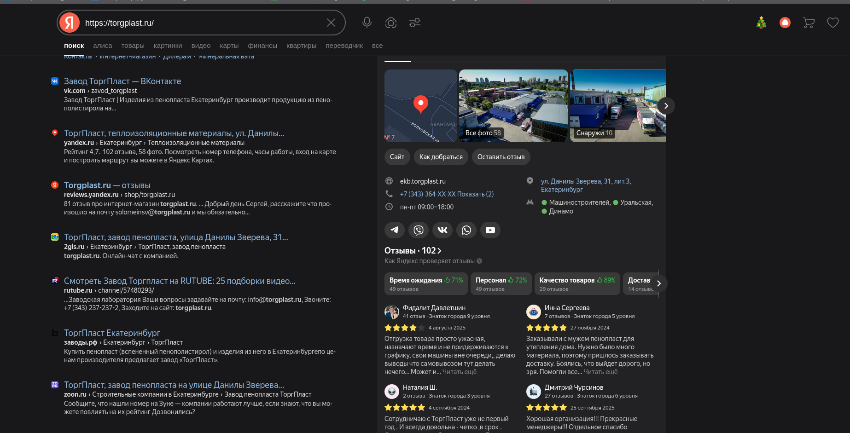This screenshot has width=850, height=433.
Task: Filter reviews by Время ожидания 71%
Action: point(426,284)
